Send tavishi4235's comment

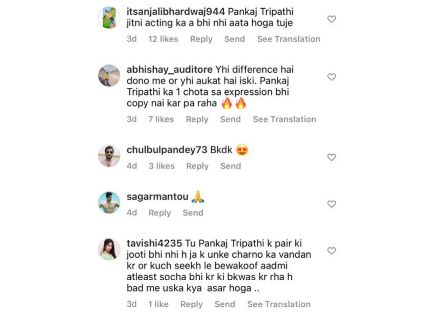point(225,304)
